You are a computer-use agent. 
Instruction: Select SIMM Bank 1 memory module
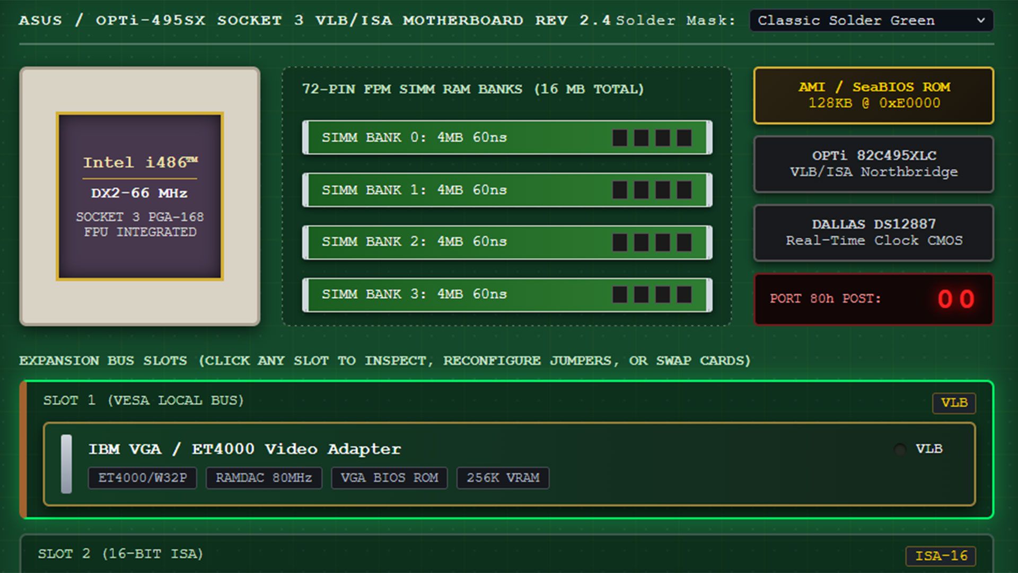coord(507,190)
